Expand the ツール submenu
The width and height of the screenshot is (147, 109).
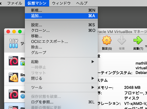pos(61,87)
